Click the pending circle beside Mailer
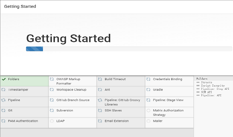Image resolution: width=233 pixels, height=137 pixels. pos(148,121)
